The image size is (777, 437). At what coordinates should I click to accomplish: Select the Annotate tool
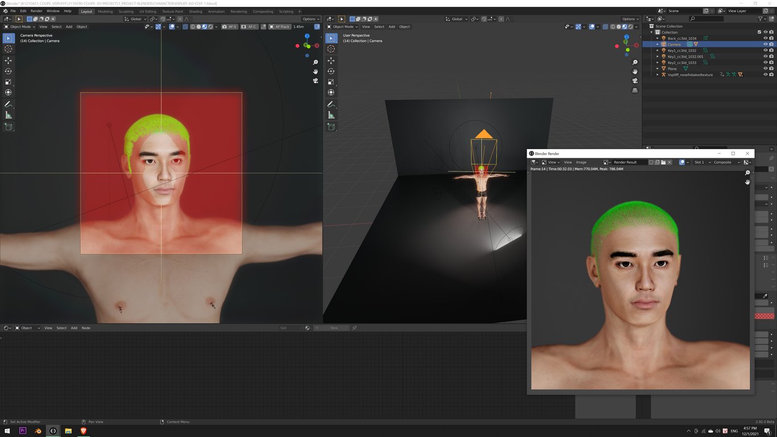click(8, 104)
